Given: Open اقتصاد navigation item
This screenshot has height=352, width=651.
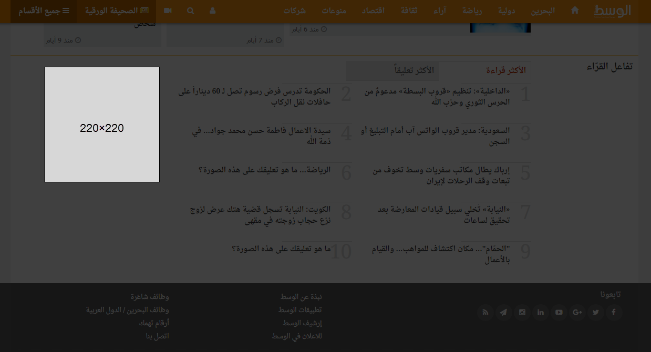Looking at the screenshot, I should pyautogui.click(x=373, y=11).
